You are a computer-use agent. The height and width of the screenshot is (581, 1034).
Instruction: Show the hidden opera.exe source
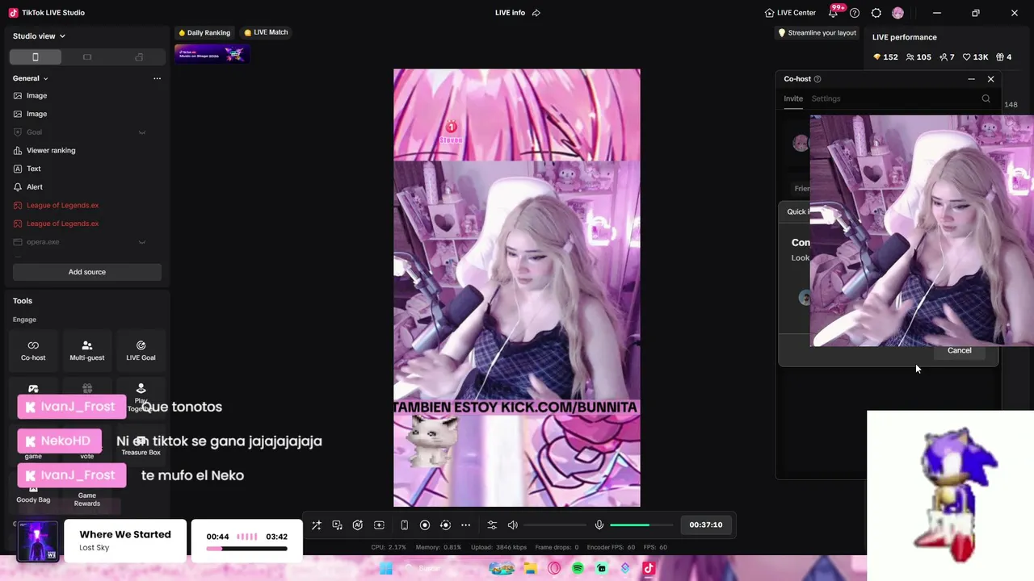[141, 242]
